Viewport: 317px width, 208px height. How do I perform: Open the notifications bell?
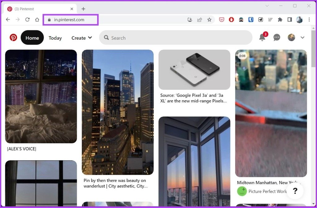click(x=262, y=37)
